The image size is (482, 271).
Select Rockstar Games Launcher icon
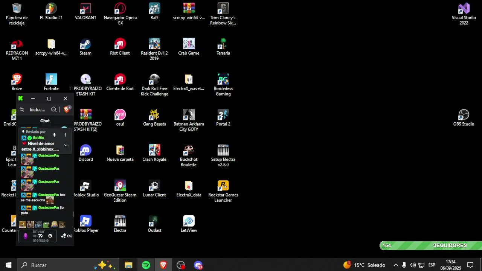point(223,191)
